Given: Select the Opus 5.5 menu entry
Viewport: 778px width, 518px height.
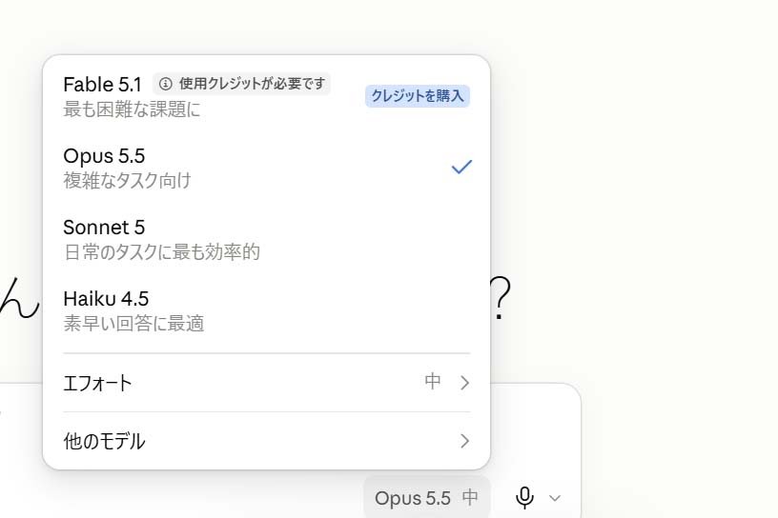Looking at the screenshot, I should (266, 168).
